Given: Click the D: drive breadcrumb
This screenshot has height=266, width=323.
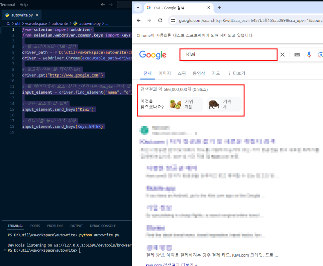Looking at the screenshot, I should pyautogui.click(x=8, y=23).
